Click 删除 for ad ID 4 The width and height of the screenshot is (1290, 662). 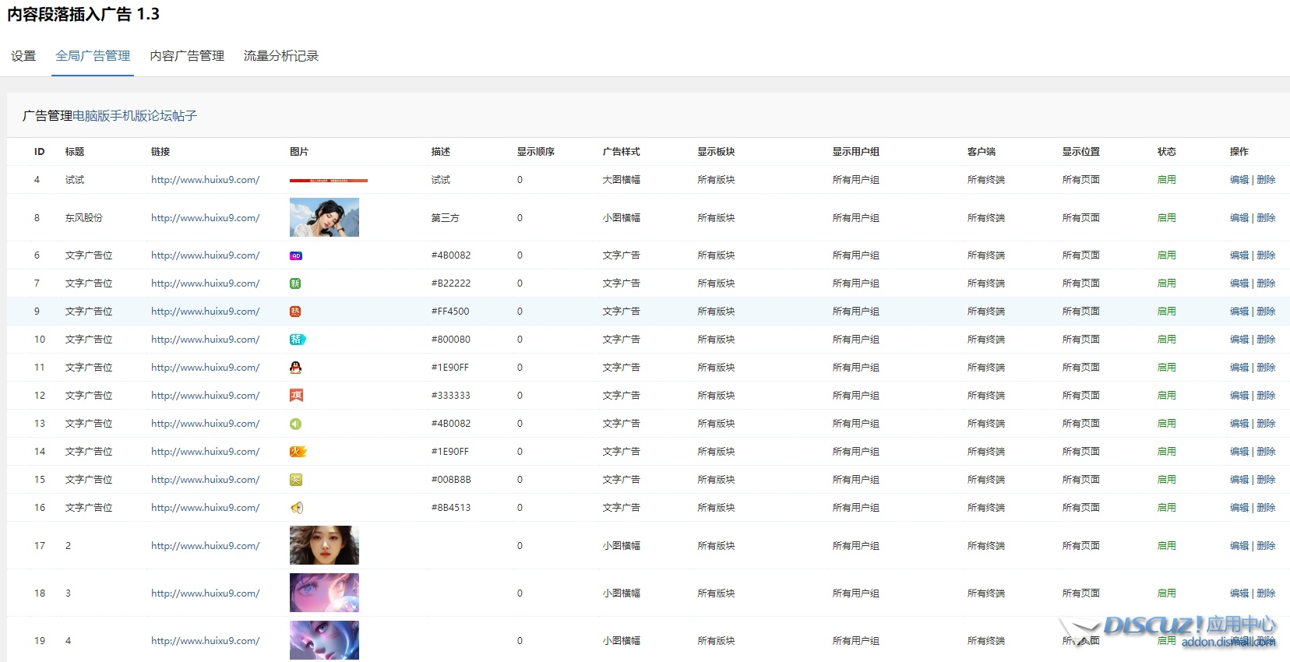pos(1266,180)
